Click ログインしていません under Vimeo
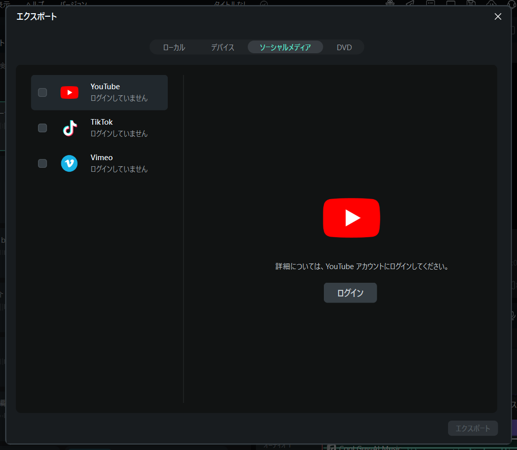This screenshot has width=517, height=450. (119, 169)
